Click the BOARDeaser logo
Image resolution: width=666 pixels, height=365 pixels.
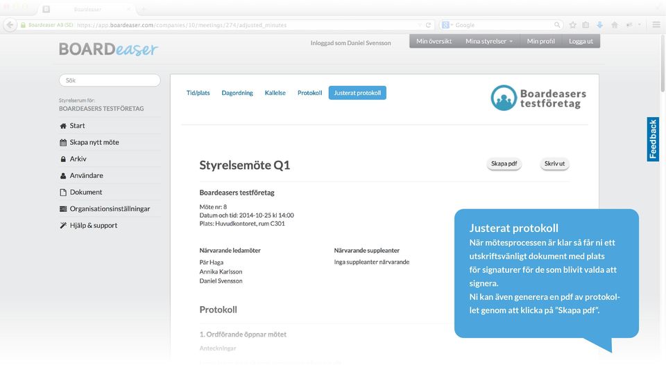point(108,49)
